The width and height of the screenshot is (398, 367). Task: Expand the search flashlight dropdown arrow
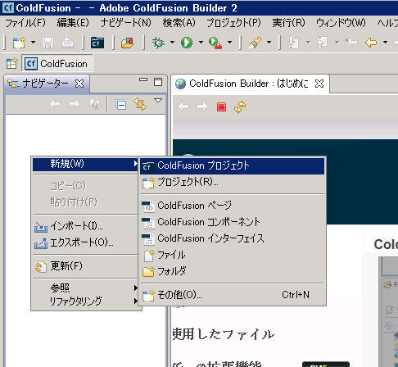point(269,43)
